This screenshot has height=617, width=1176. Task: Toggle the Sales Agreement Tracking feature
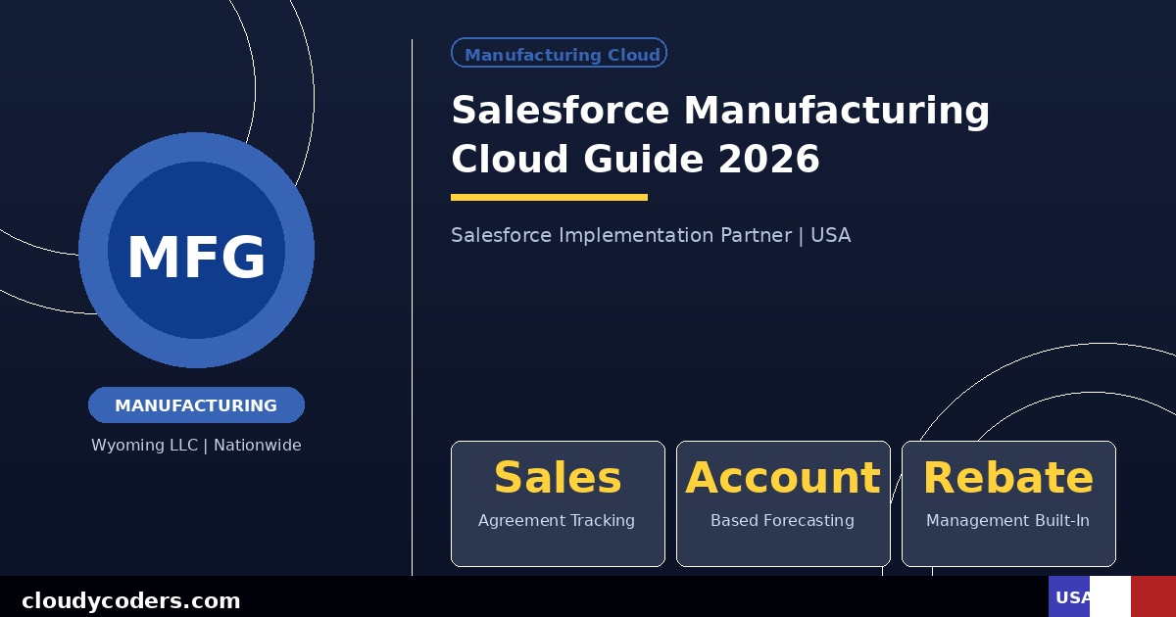point(557,520)
